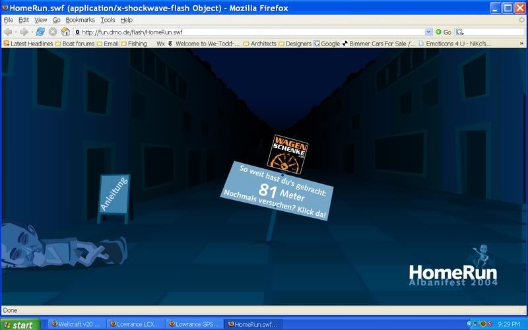The image size is (528, 330).
Task: Click the 81 Meter result text
Action: (282, 192)
